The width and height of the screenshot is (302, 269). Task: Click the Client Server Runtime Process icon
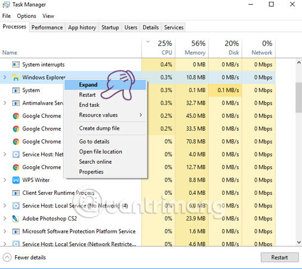[x=16, y=193]
